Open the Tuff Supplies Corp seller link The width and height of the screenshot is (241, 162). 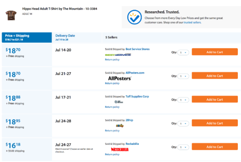[x=137, y=96]
